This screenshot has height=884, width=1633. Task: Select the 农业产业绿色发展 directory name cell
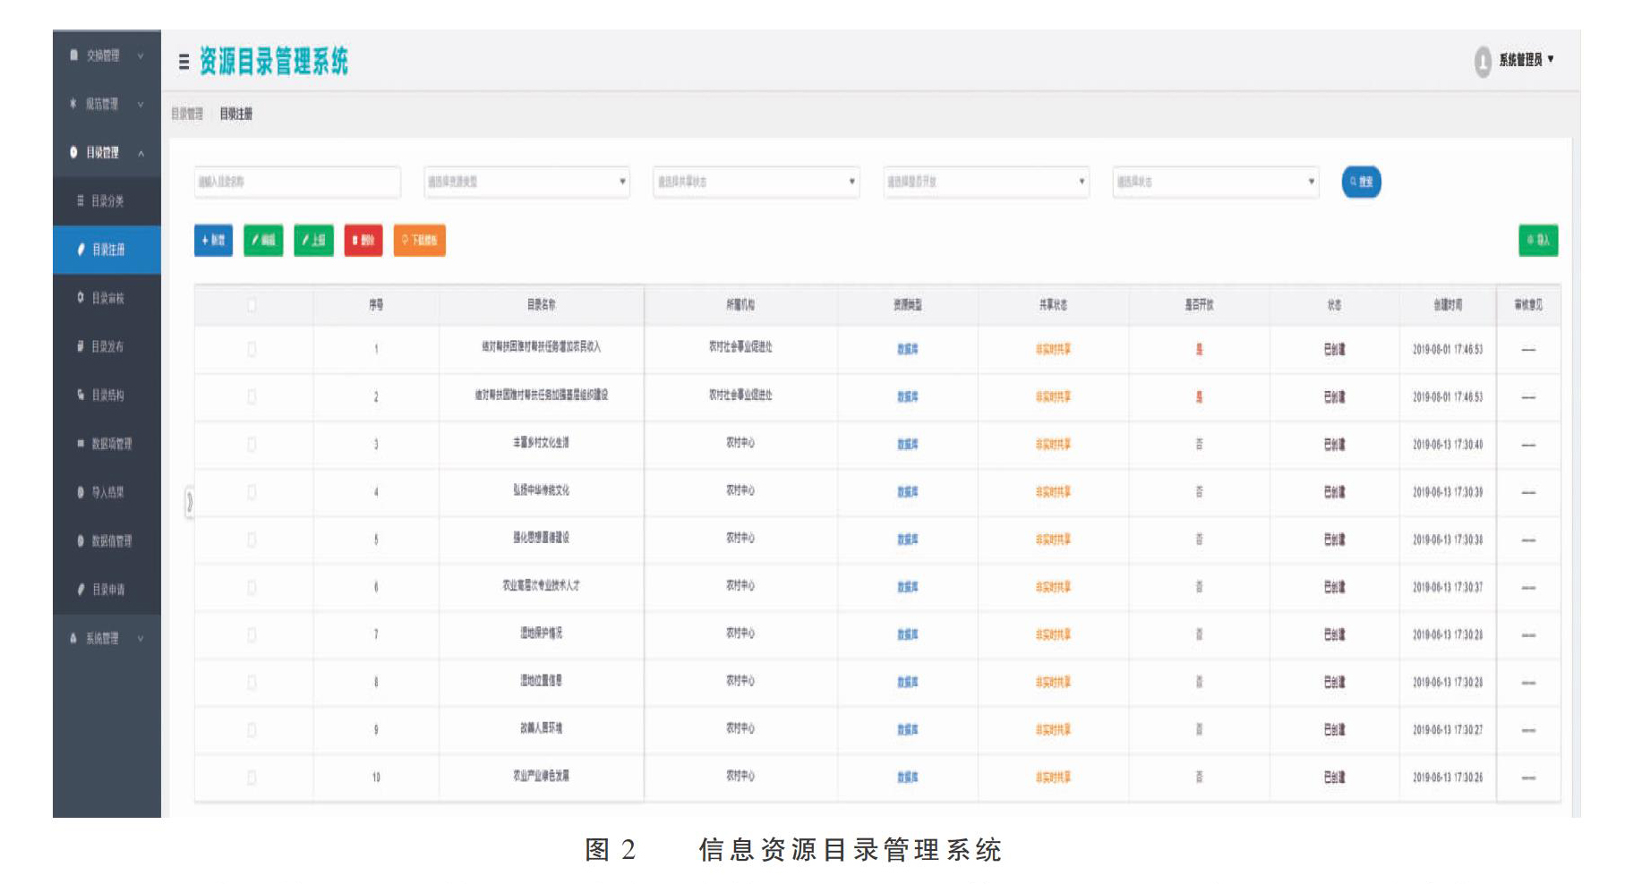542,776
